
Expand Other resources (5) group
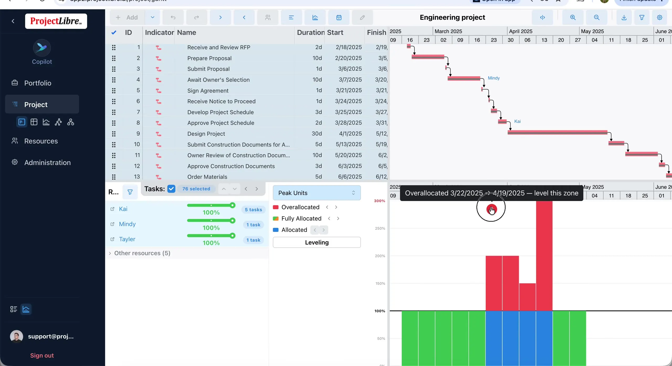[110, 253]
